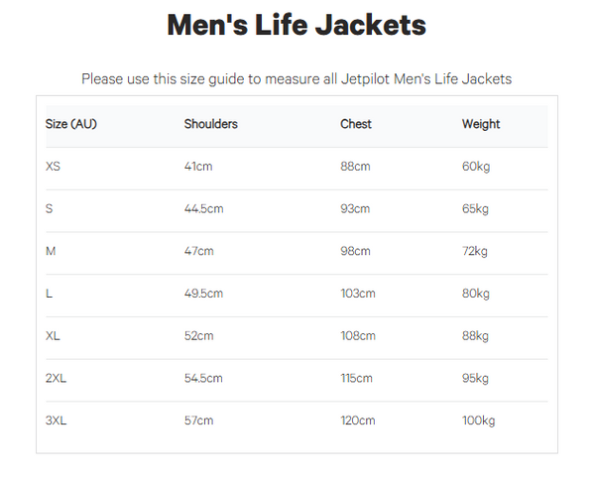Click the 98cm chest measurement
This screenshot has height=482, width=595.
[355, 251]
